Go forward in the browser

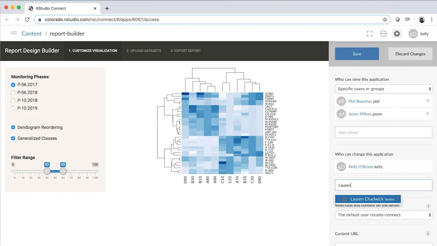click(x=17, y=19)
